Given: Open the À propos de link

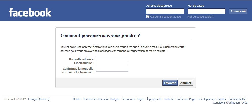Looking at the screenshot, I should point(154,99).
